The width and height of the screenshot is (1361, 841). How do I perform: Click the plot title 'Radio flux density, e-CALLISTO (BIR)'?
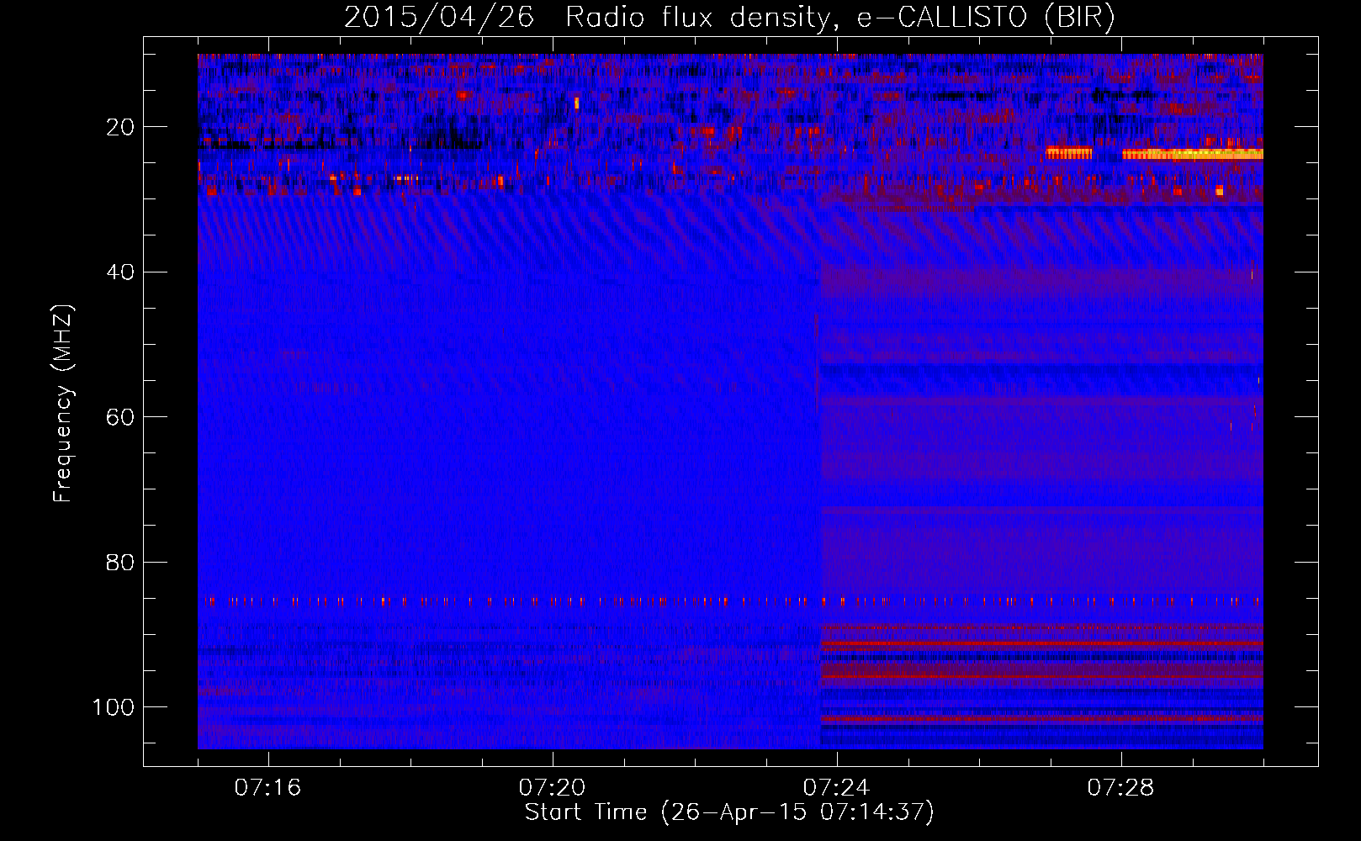839,18
